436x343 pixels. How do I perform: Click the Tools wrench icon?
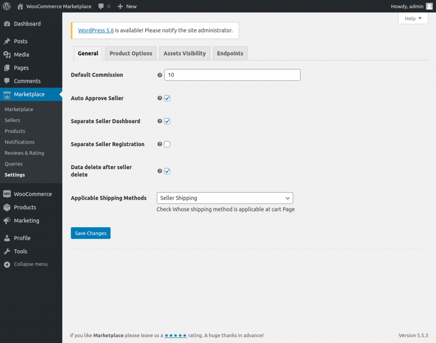7,251
